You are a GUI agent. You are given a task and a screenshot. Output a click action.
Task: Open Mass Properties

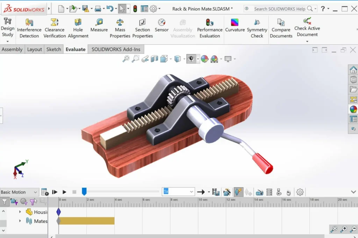(x=120, y=29)
